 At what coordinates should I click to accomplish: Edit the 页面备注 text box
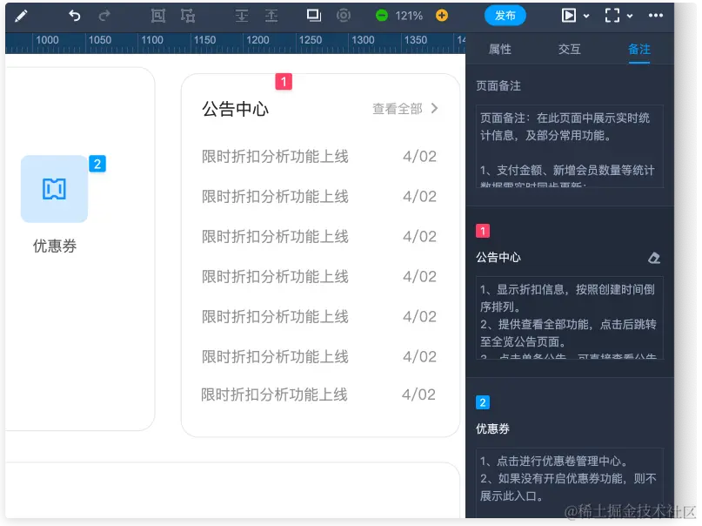click(570, 146)
